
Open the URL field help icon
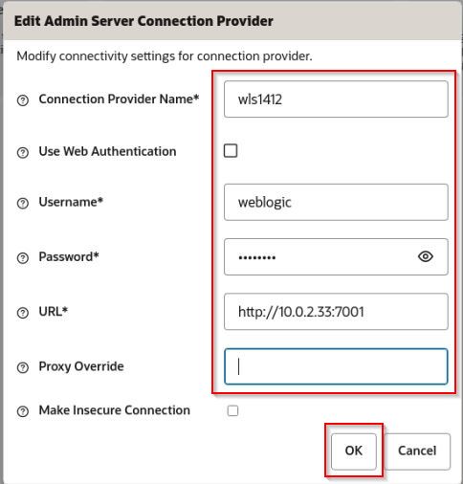tap(23, 313)
